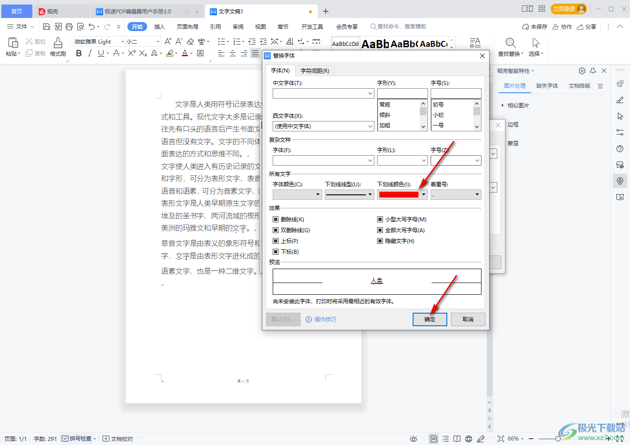The image size is (630, 445).
Task: Click the zoom slider in status bar
Action: (558, 439)
